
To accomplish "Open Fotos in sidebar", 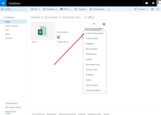I will point(7,30).
